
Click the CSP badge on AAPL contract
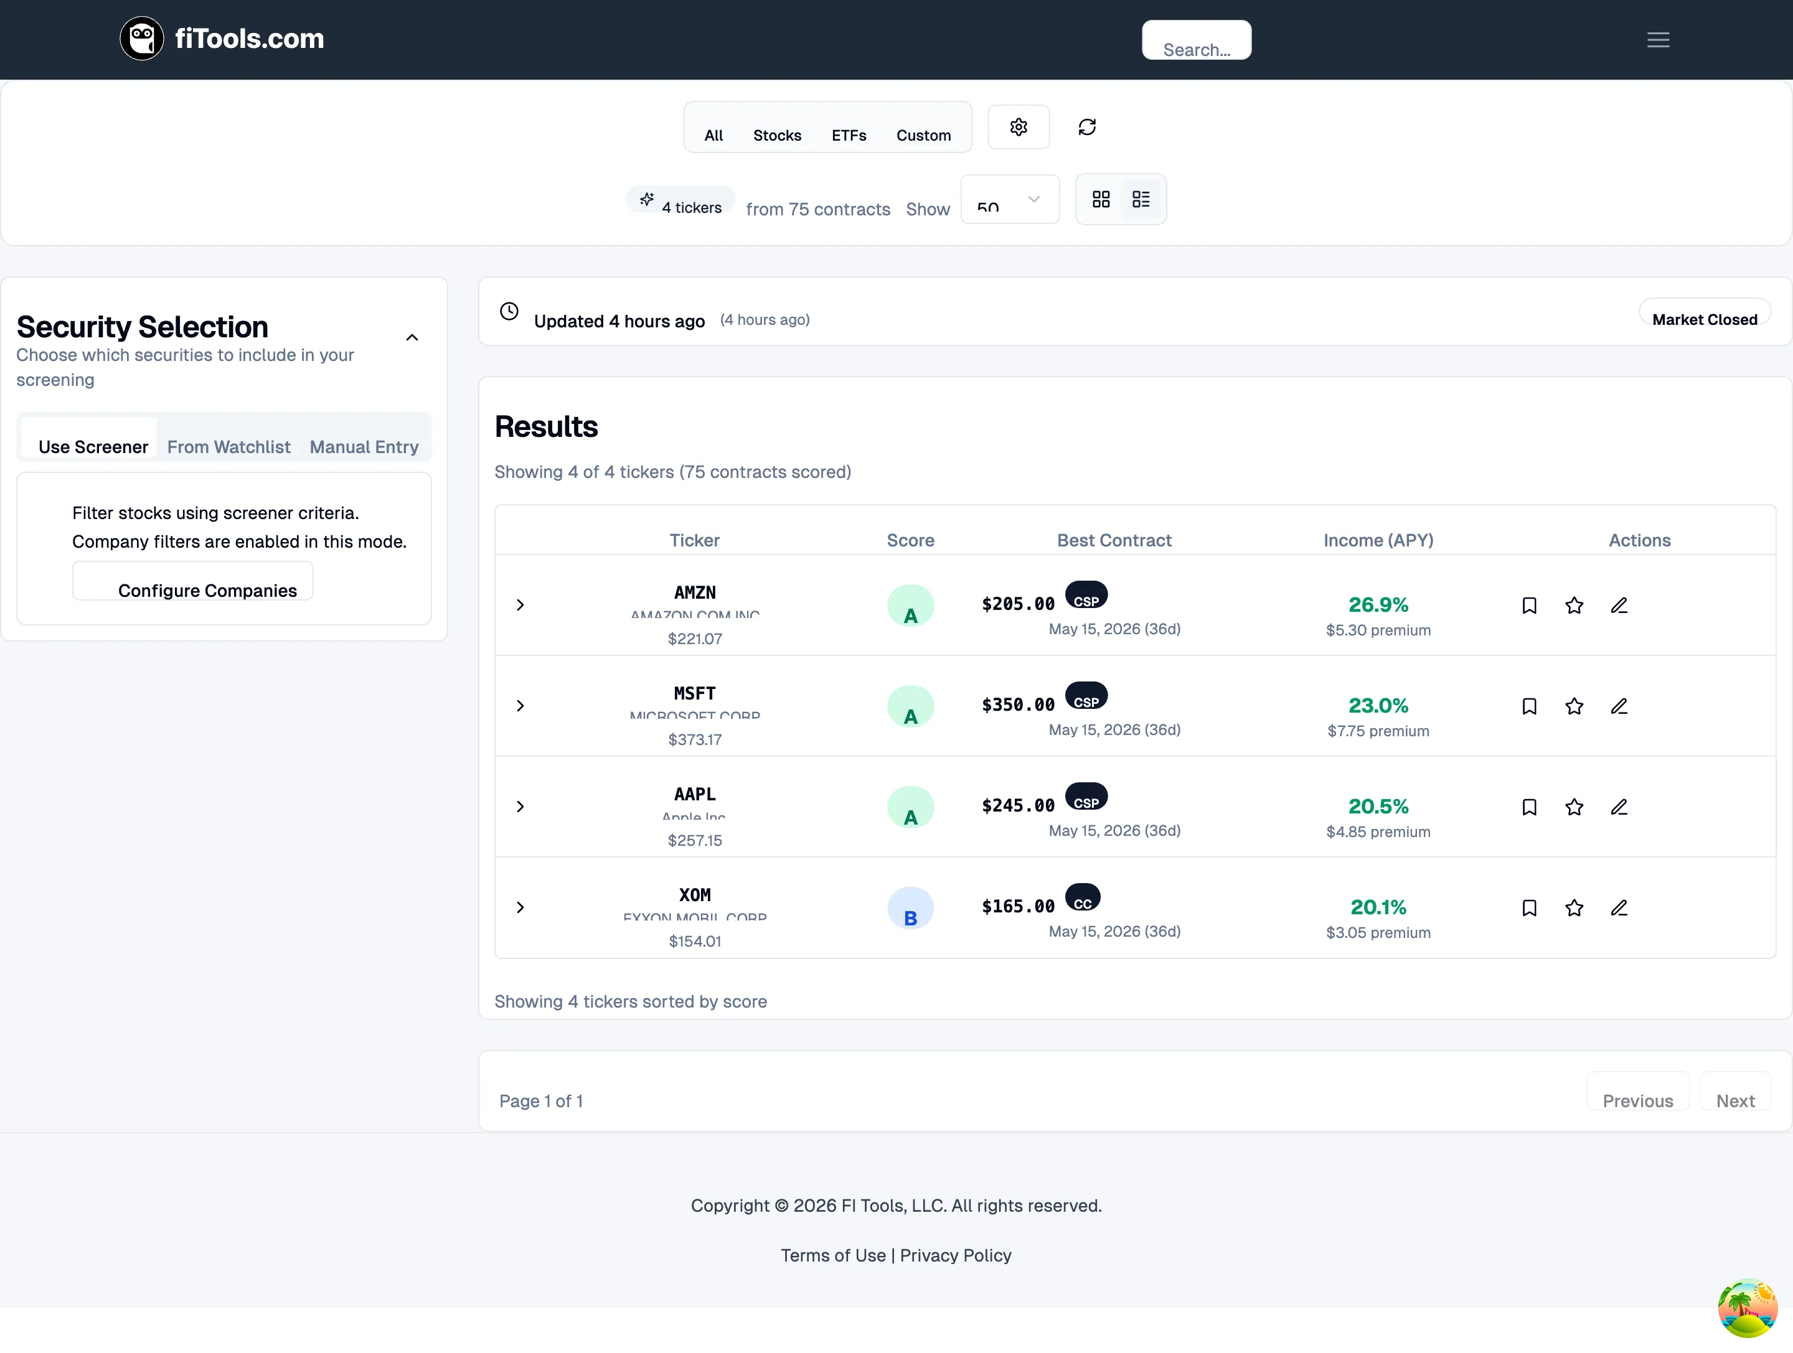tap(1086, 797)
